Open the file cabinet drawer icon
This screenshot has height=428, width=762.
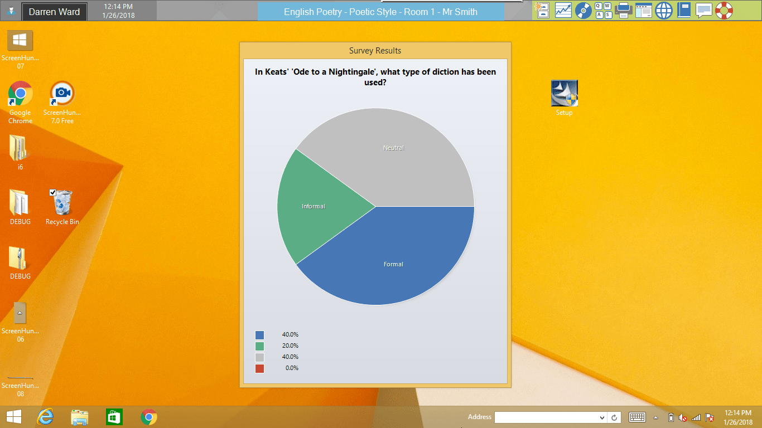click(543, 10)
